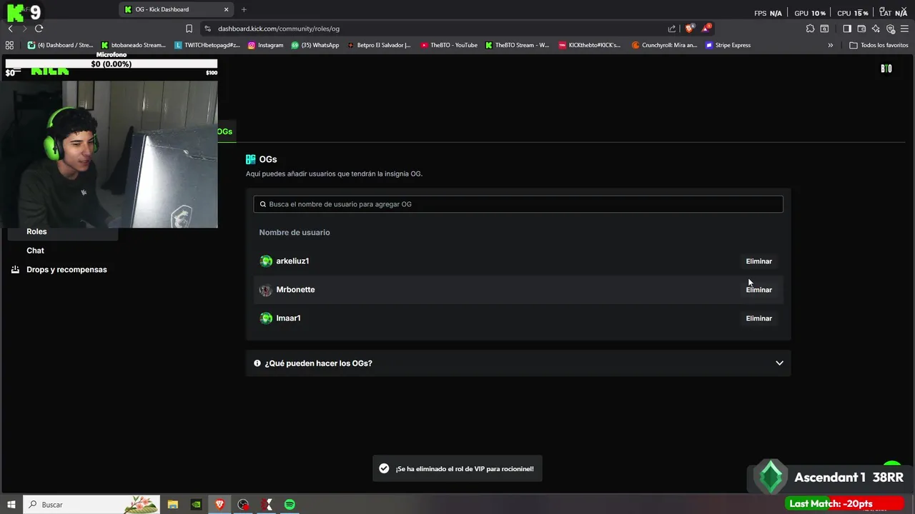
Task: Open the OBS Studio taskbar icon
Action: (x=243, y=505)
